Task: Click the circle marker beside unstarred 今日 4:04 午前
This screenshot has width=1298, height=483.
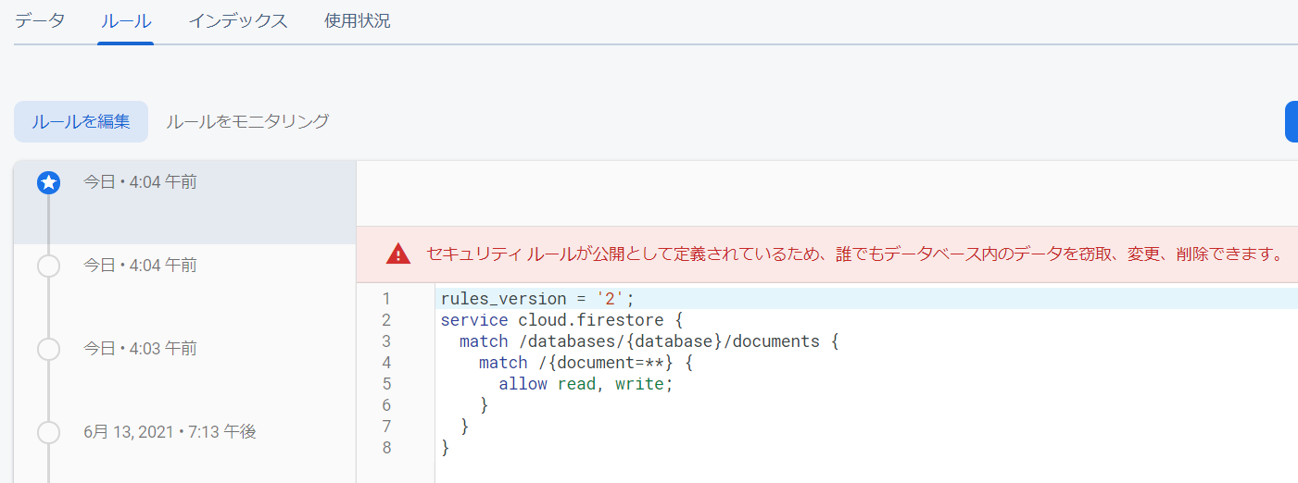Action: (48, 266)
